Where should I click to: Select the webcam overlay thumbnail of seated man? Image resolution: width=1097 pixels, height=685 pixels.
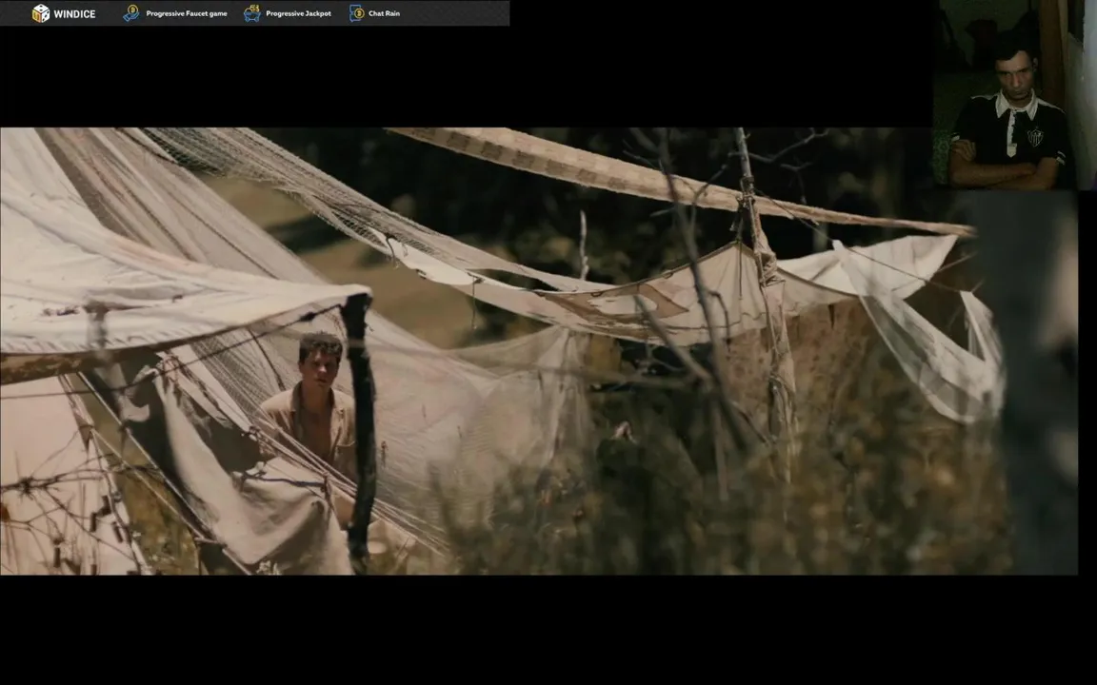click(x=1014, y=95)
